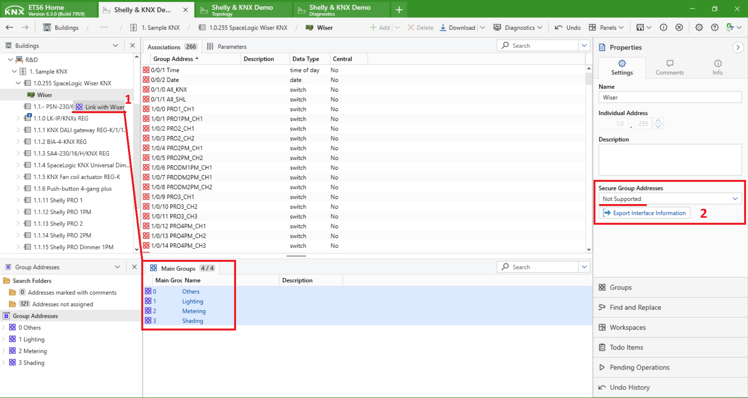This screenshot has width=748, height=398.
Task: Open the Comments tab in Properties
Action: [669, 68]
